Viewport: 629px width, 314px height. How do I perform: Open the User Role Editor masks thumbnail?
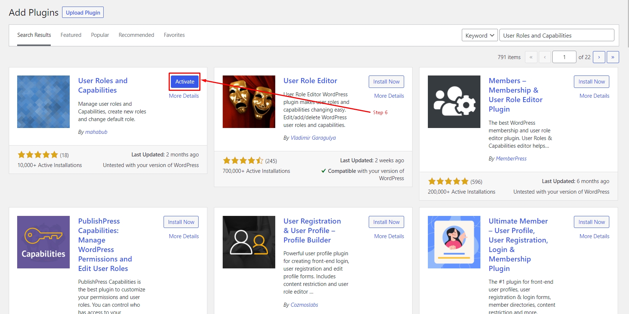(249, 102)
